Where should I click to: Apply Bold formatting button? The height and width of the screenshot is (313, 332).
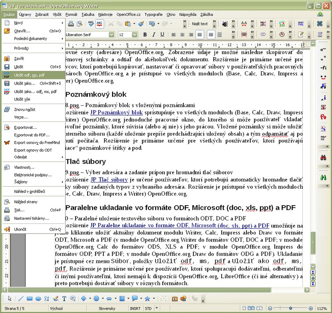(145, 34)
